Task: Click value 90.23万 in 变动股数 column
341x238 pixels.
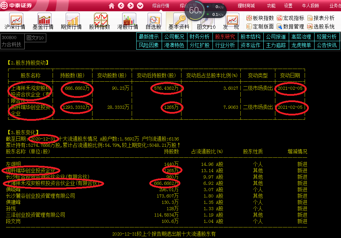Action: 120,88
